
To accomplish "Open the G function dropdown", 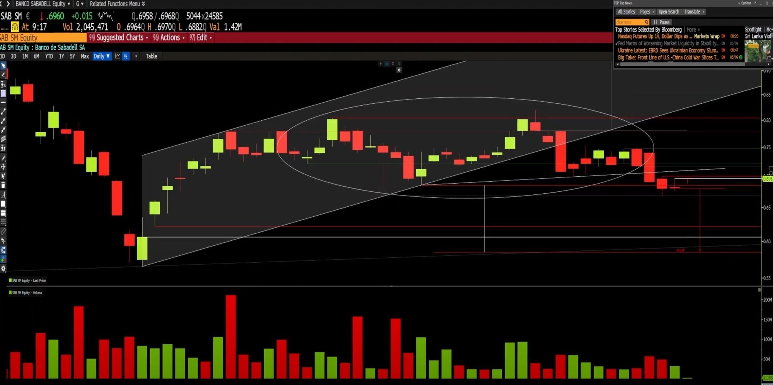I will click(80, 4).
